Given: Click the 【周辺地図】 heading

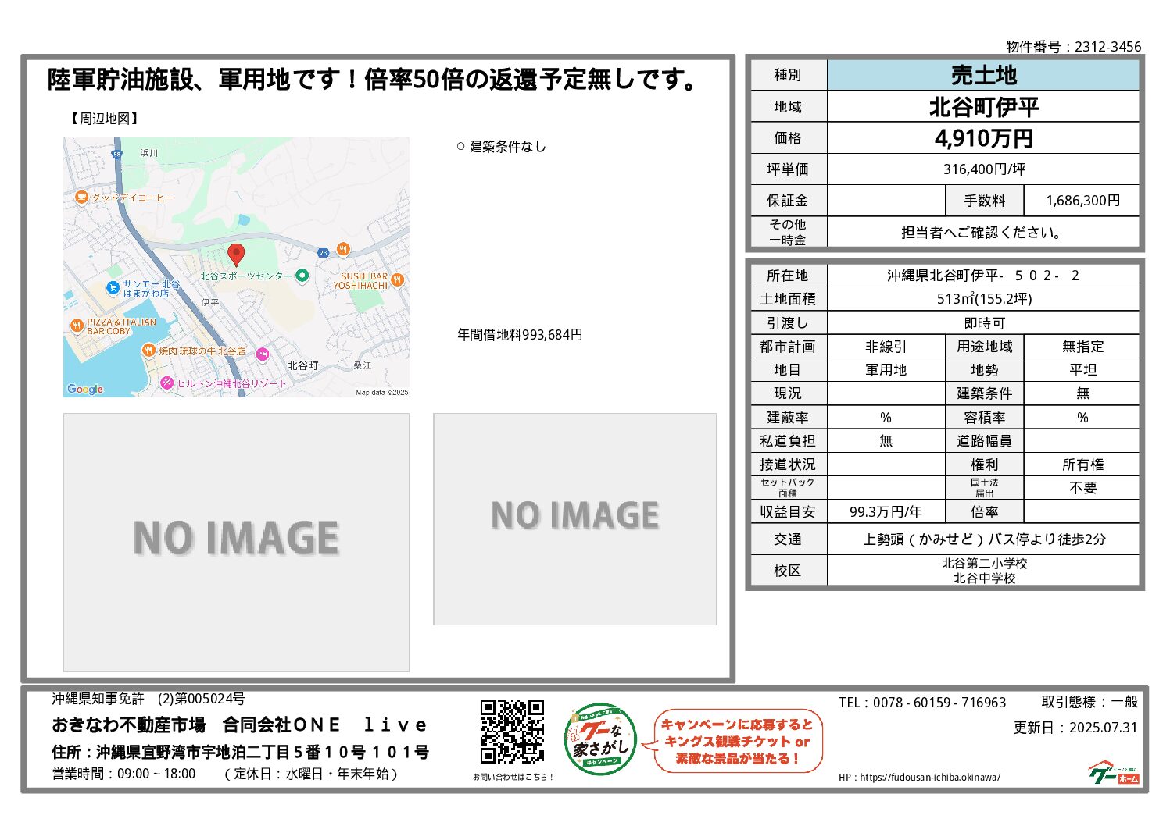Looking at the screenshot, I should [x=105, y=119].
